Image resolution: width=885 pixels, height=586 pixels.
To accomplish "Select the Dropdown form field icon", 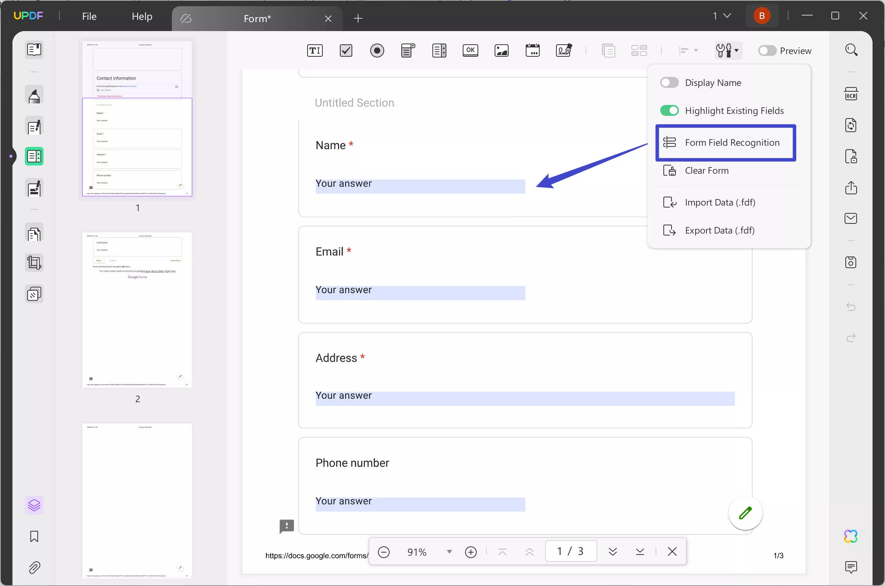I will pos(408,51).
